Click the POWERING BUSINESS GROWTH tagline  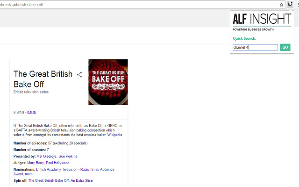[253, 29]
